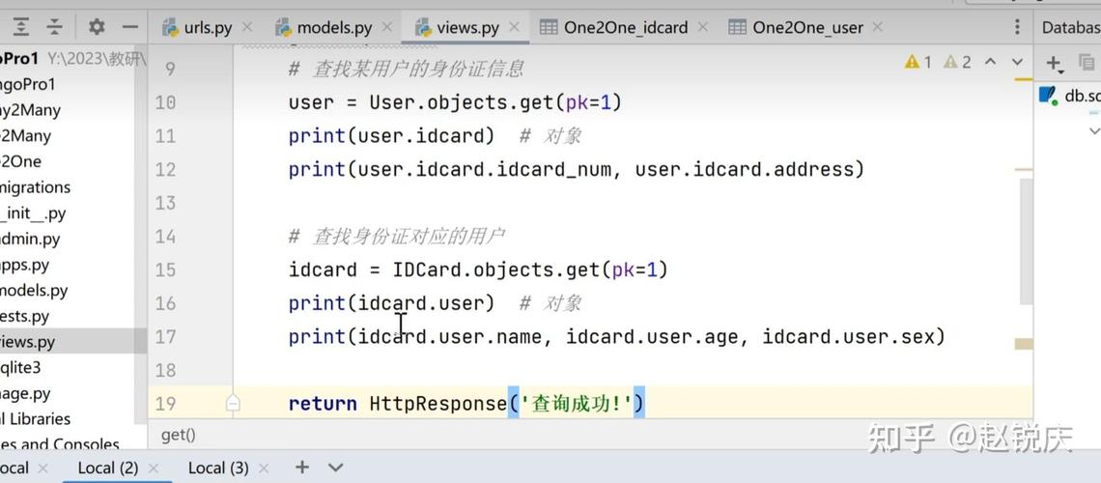Click the Collapse All icon in project toolbar
The width and height of the screenshot is (1101, 483).
coord(54,27)
